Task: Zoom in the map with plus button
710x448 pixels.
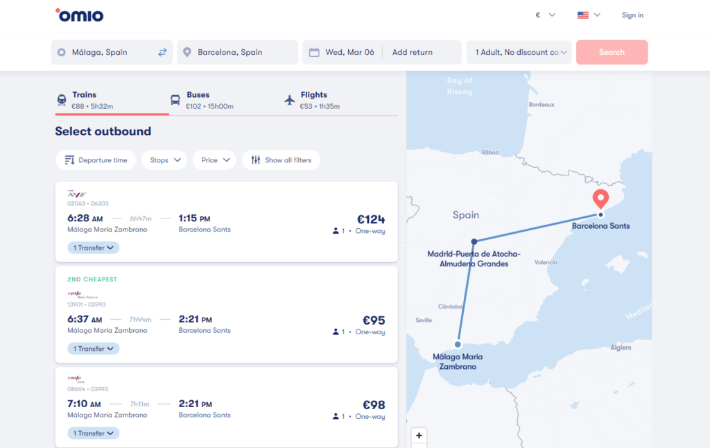Action: (x=419, y=436)
